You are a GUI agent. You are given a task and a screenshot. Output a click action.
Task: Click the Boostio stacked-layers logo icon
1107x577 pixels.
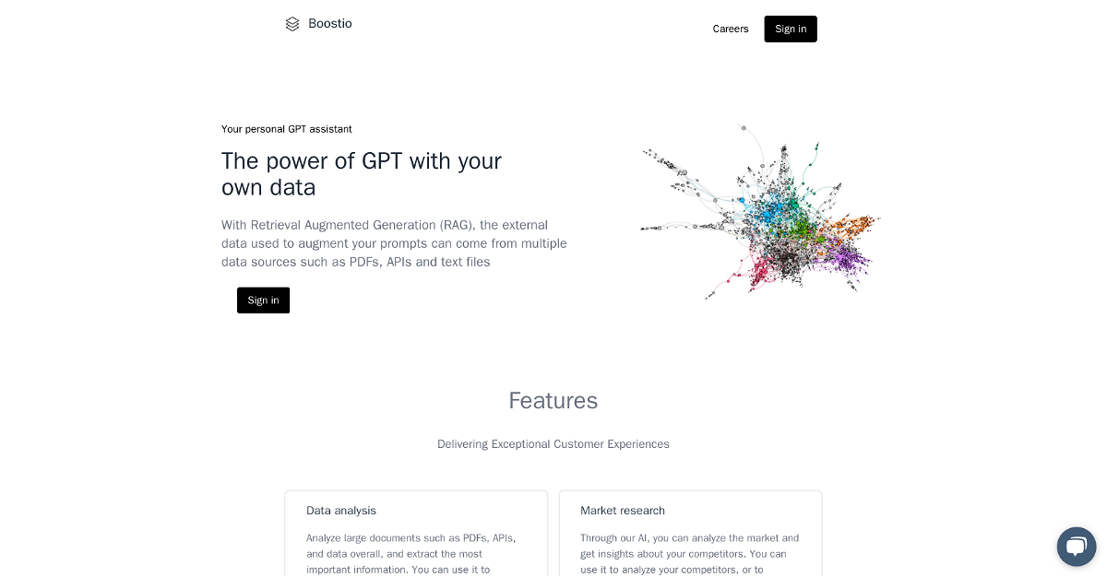[x=292, y=24]
